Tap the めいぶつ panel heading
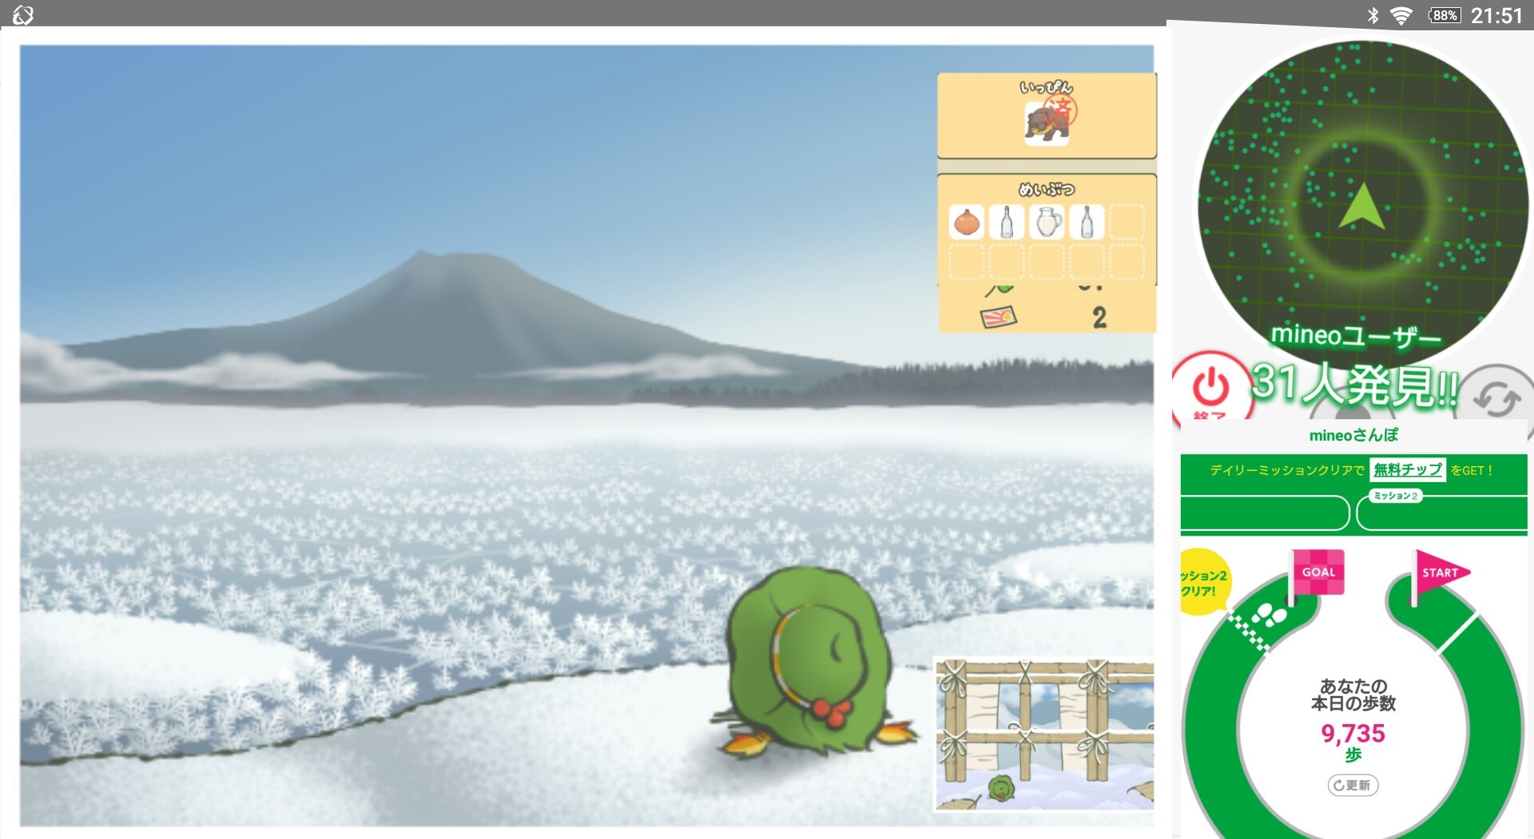The width and height of the screenshot is (1534, 839). (x=1047, y=189)
